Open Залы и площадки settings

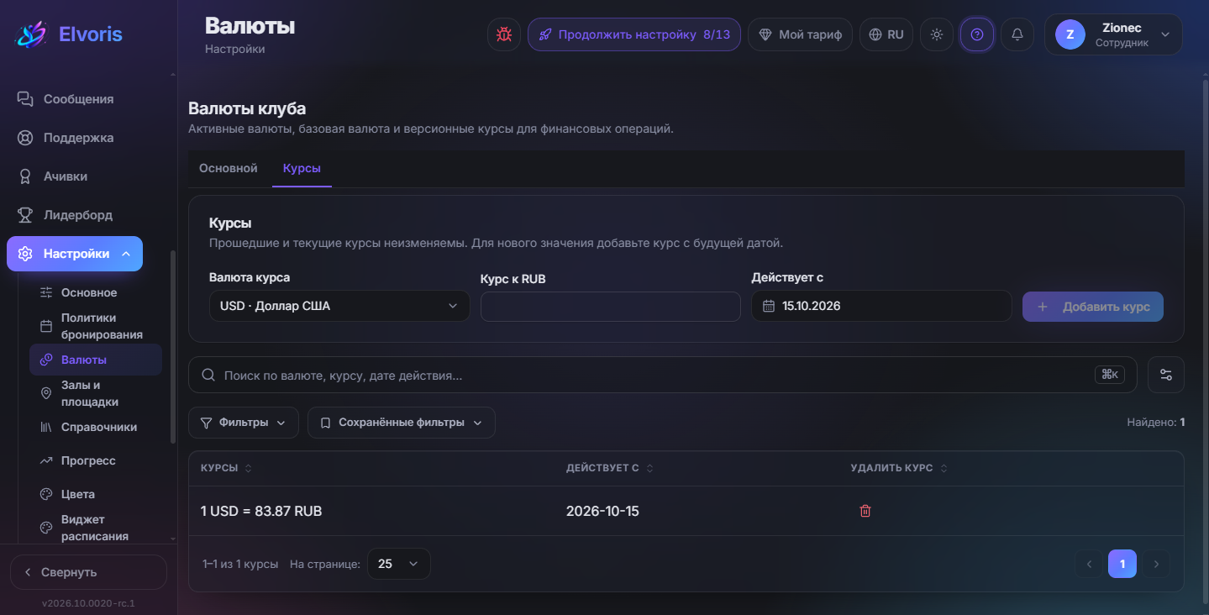(96, 393)
